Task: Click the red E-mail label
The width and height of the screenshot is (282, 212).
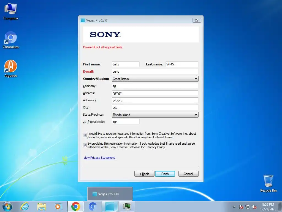Action: coord(88,71)
